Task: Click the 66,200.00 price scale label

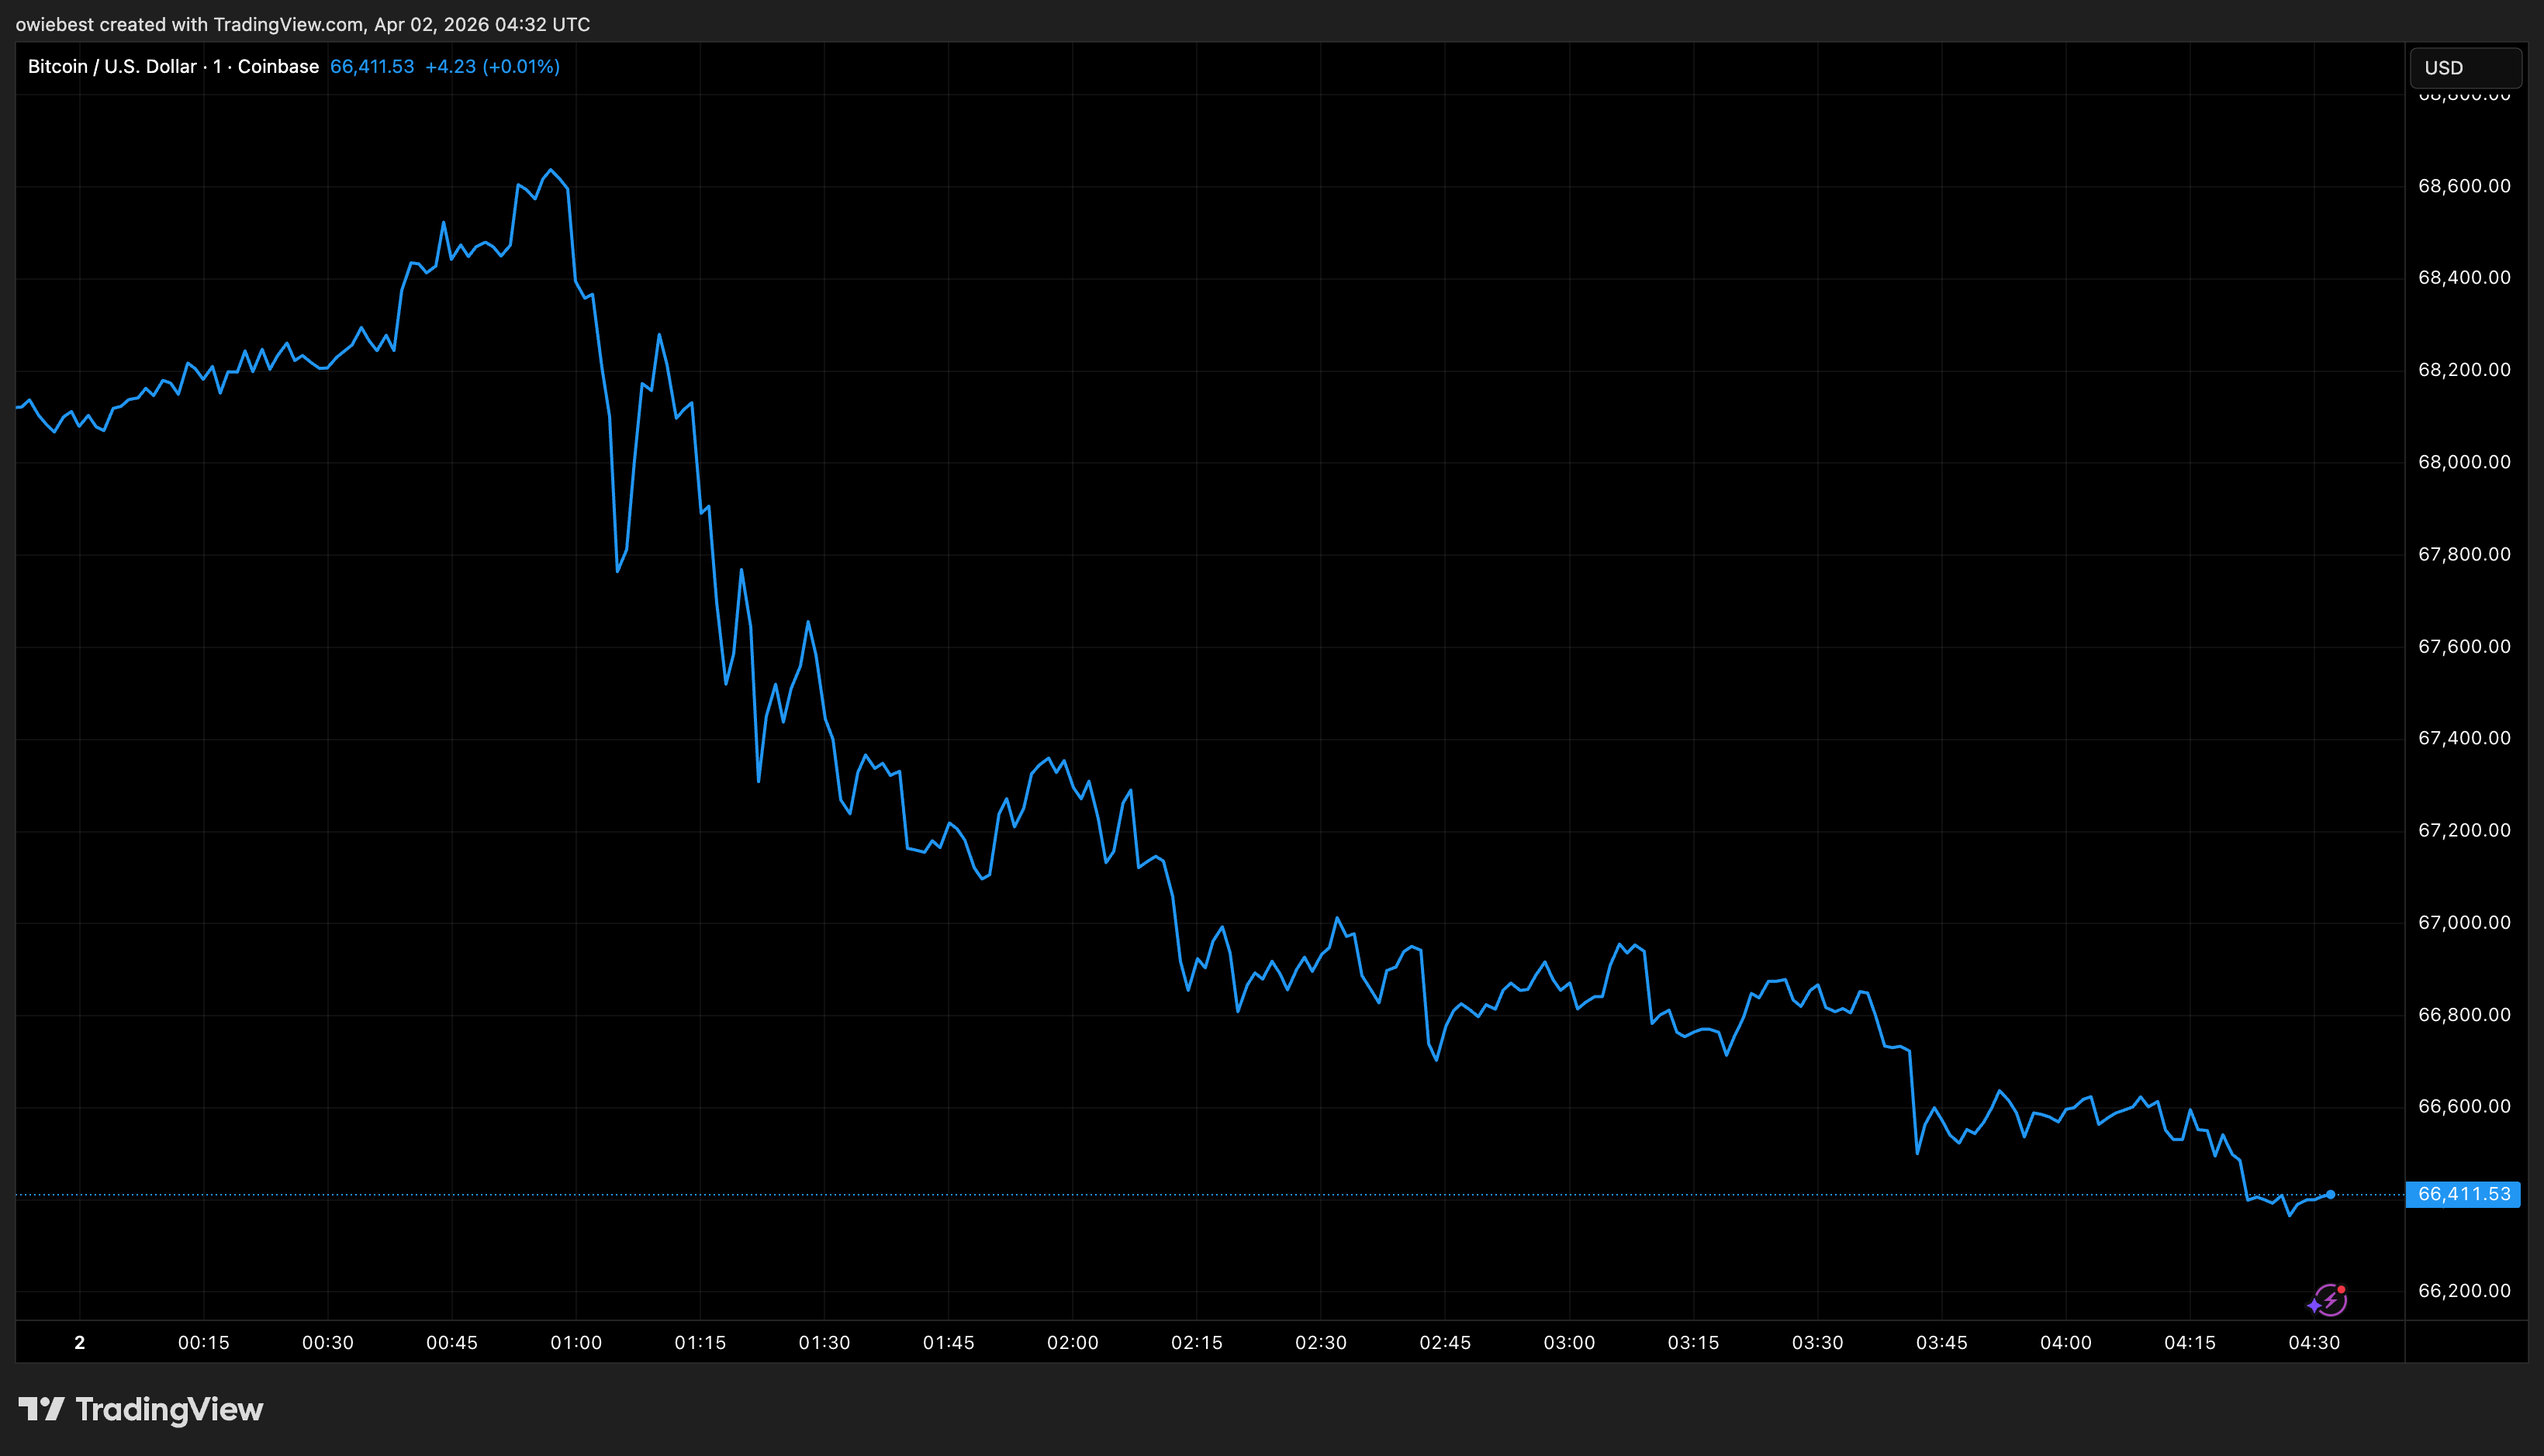Action: [2463, 1290]
